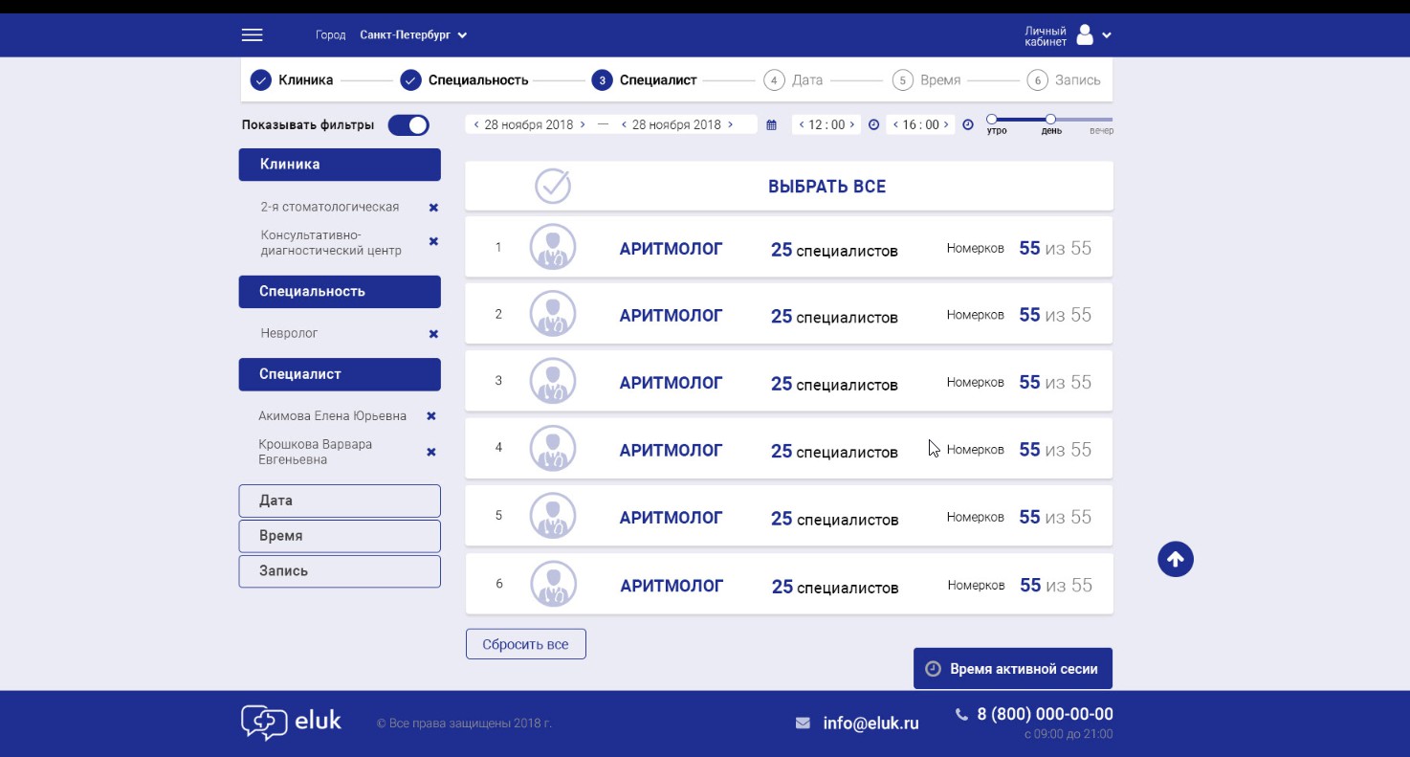Viewport: 1410px width, 757px height.
Task: Expand the Время filter section
Action: [x=340, y=536]
